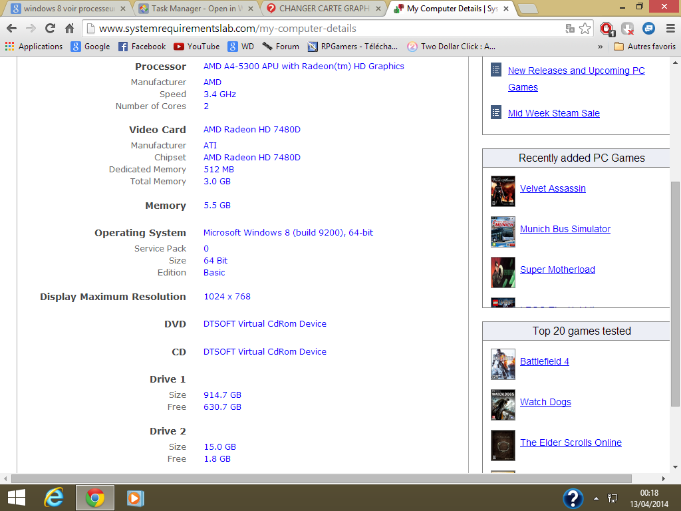681x511 pixels.
Task: Open the Two Dollar Click bookmark
Action: [x=452, y=47]
